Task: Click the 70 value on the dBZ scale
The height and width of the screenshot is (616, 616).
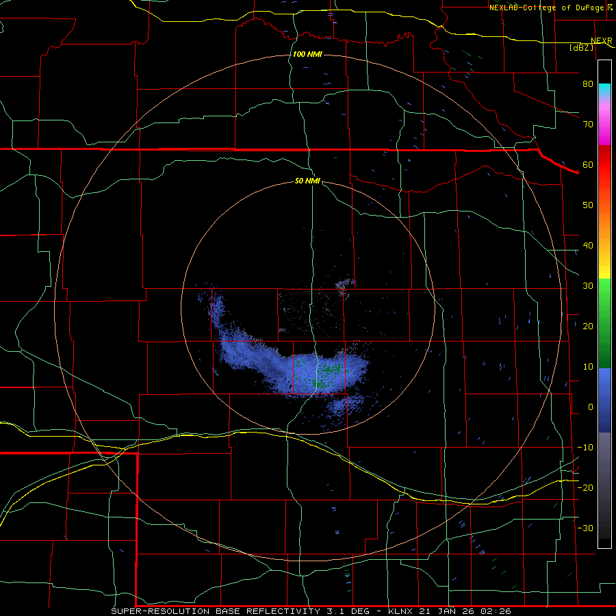Action: (x=588, y=125)
